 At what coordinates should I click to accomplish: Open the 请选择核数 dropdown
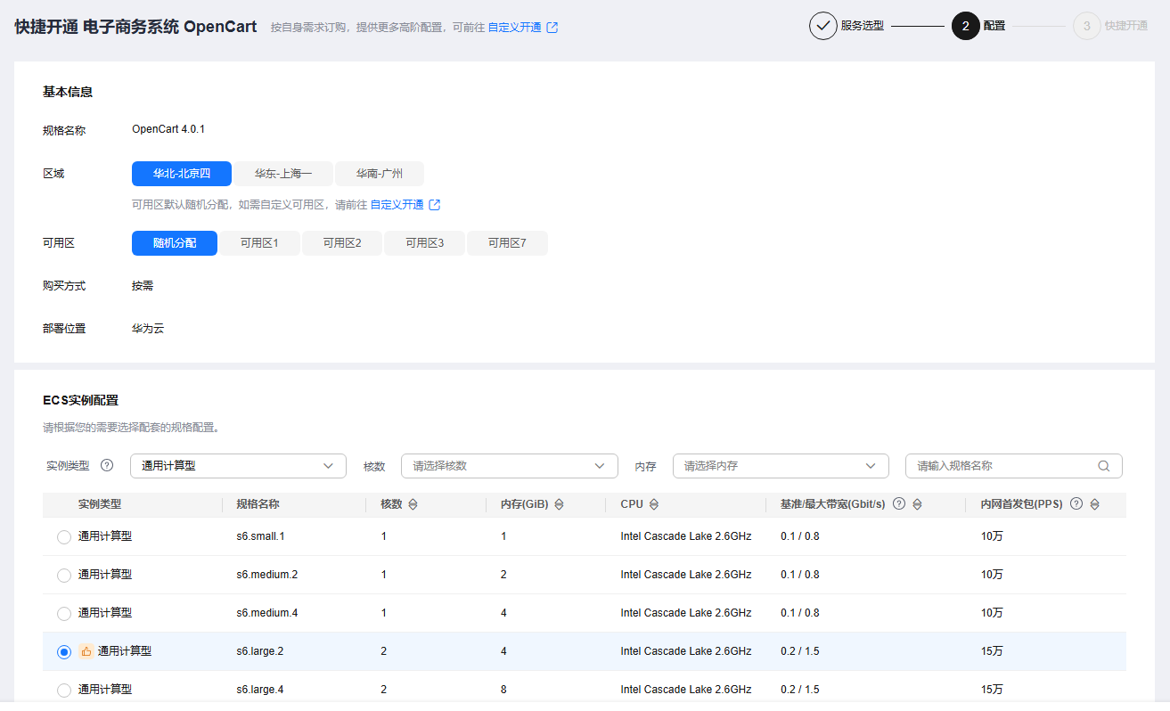[510, 466]
